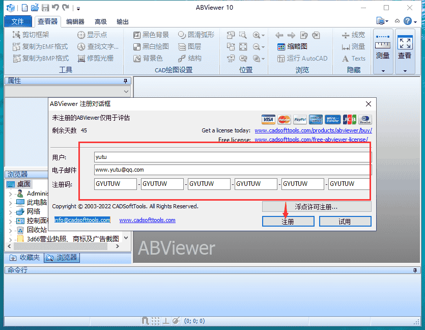This screenshot has height=330, width=425.
Task: Switch to the 收藏夹 tab
Action: pos(24,257)
